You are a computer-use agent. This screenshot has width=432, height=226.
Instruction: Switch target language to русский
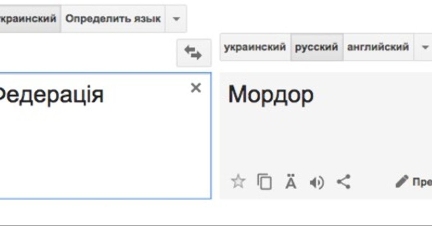[x=316, y=47]
